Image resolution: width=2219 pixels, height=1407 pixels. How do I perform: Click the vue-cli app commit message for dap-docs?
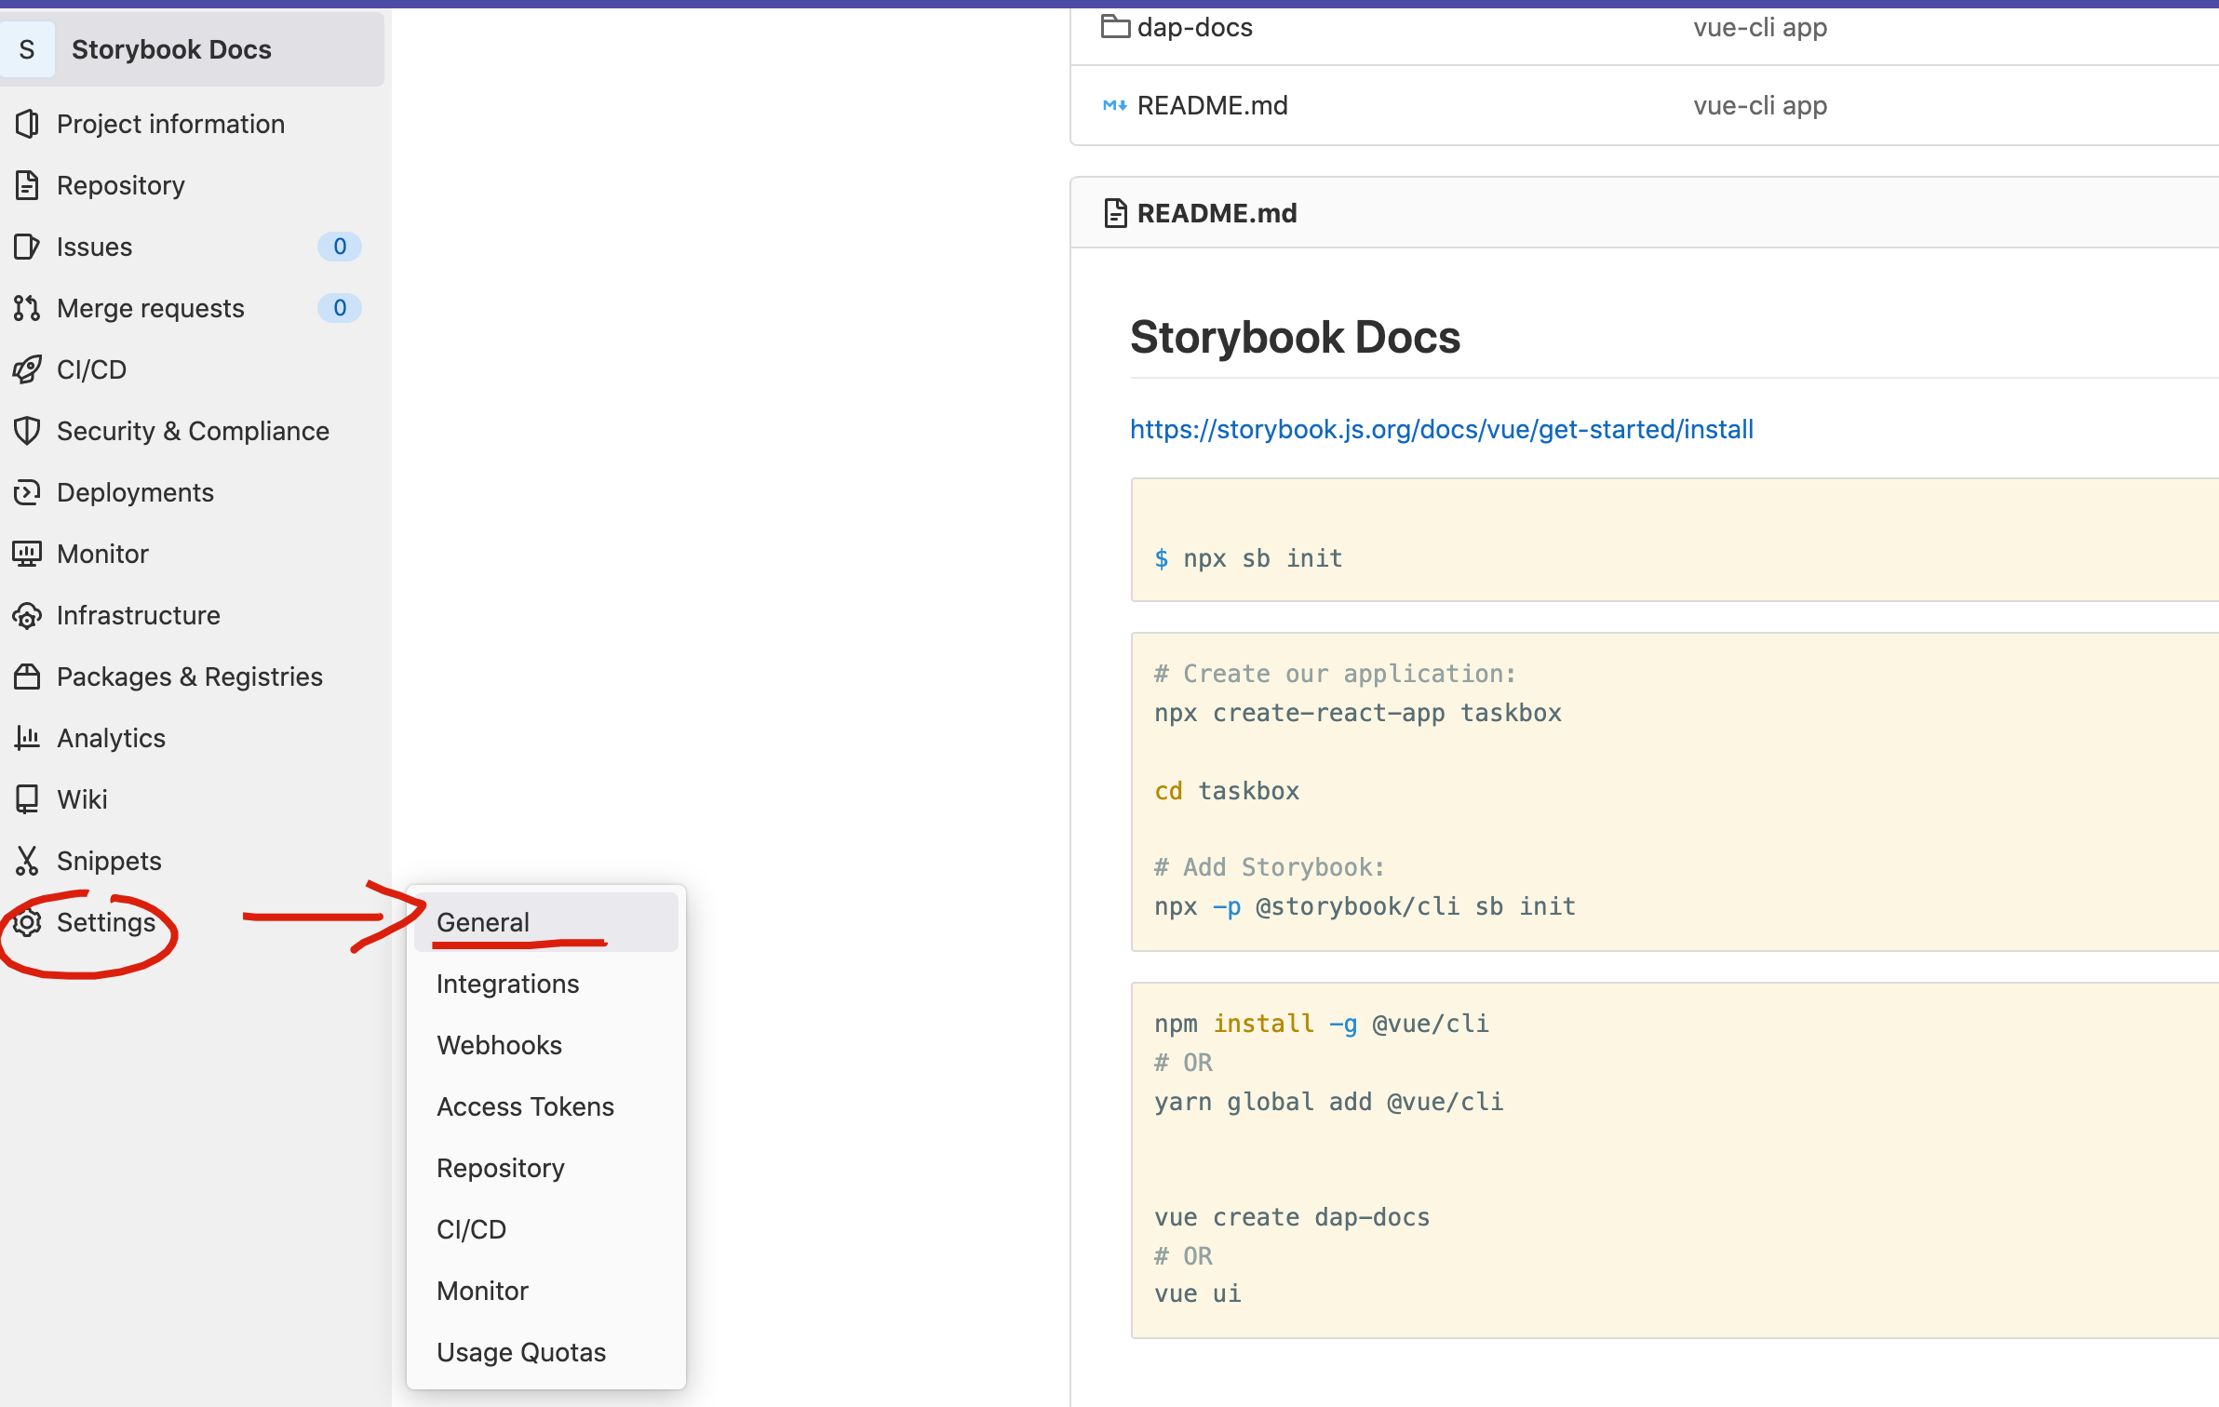pyautogui.click(x=1760, y=27)
